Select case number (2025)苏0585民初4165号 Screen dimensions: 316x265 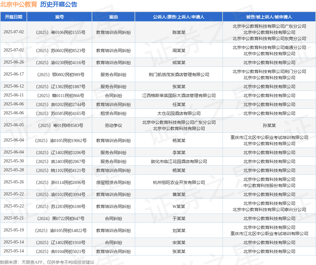pyautogui.click(x=61, y=113)
